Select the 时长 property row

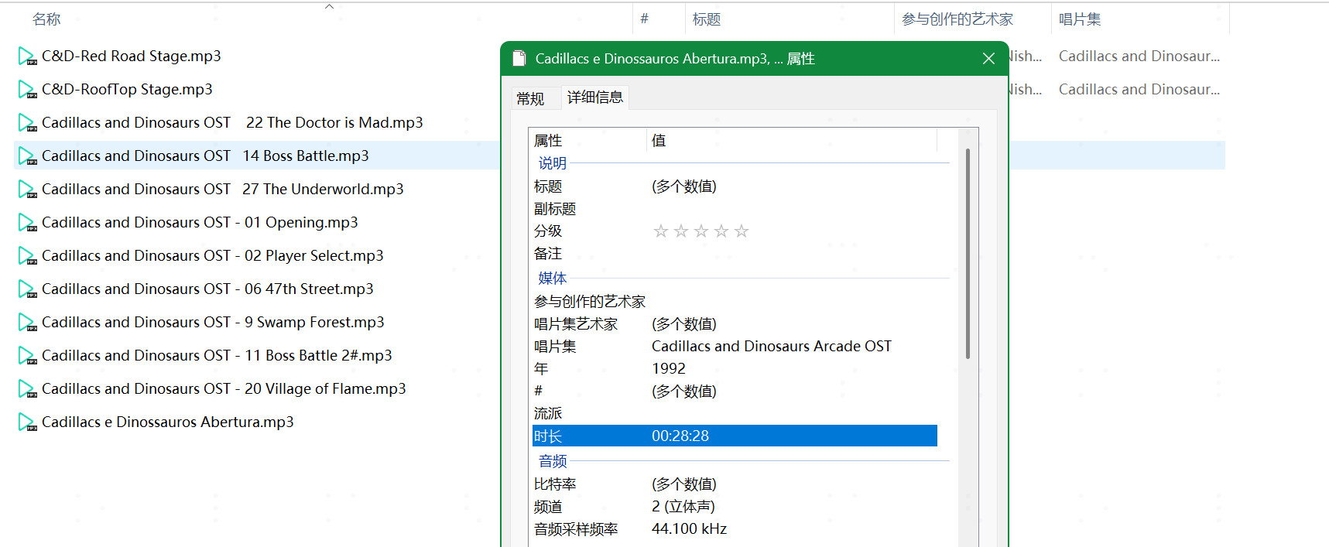(734, 436)
